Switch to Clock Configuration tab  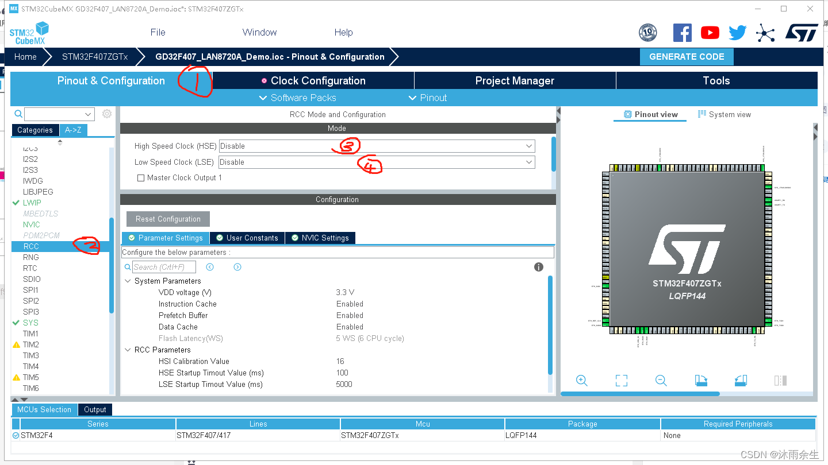coord(313,81)
